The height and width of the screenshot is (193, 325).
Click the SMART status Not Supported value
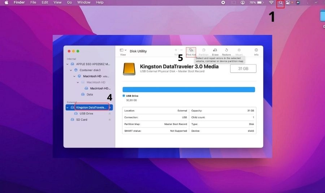coord(178,131)
